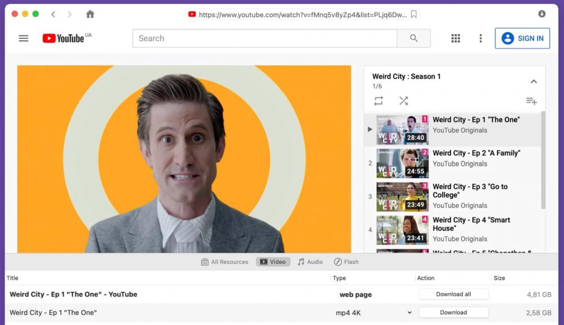Screen dimensions: 564x325
Task: Open the downloads arrow icon
Action: tap(542, 14)
